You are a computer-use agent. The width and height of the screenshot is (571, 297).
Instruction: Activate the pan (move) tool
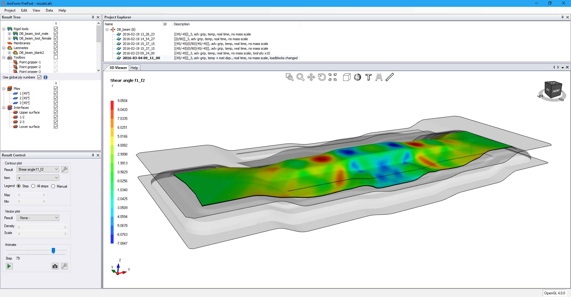coord(311,77)
